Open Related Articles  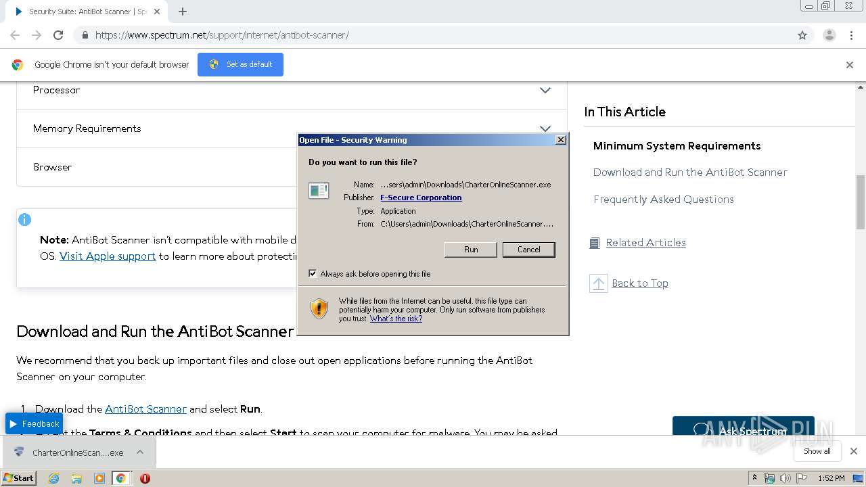tap(645, 243)
